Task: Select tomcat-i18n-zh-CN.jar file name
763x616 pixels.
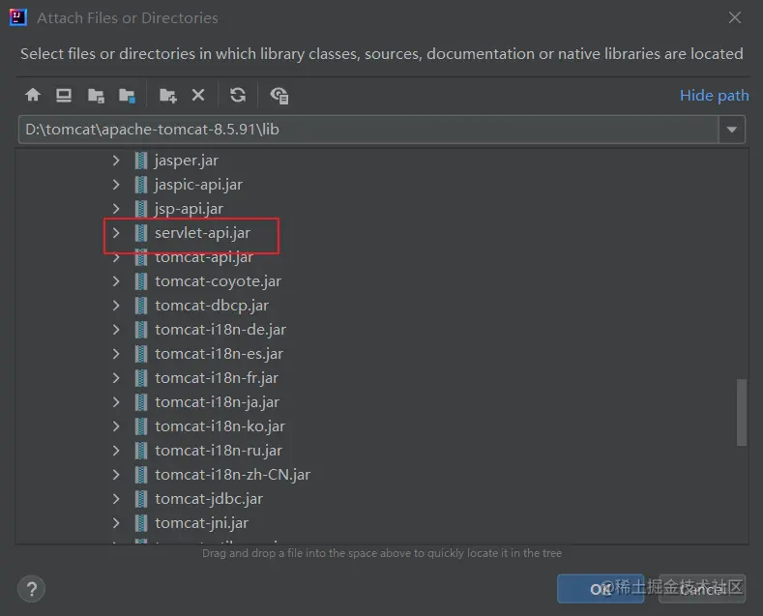Action: click(x=233, y=475)
